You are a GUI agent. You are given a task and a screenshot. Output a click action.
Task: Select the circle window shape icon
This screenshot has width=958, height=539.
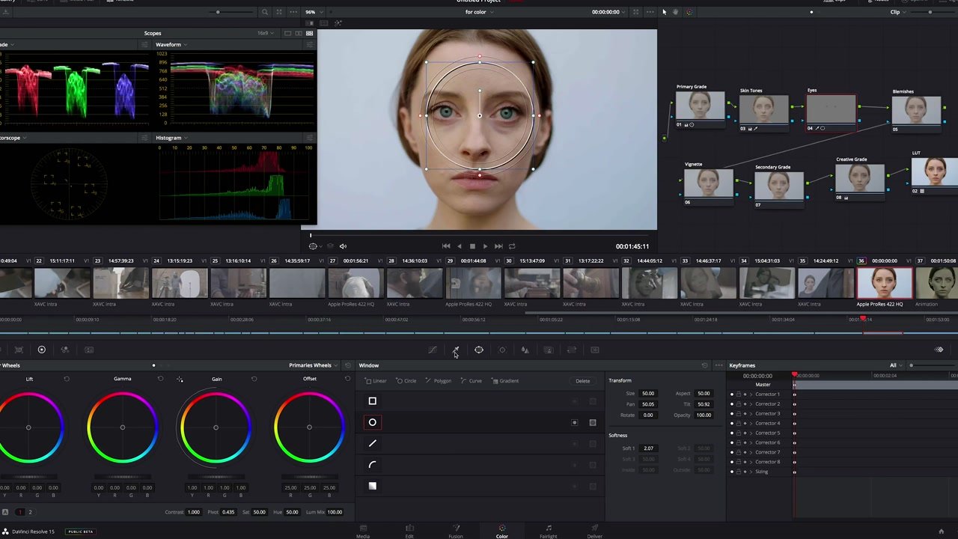pyautogui.click(x=372, y=422)
